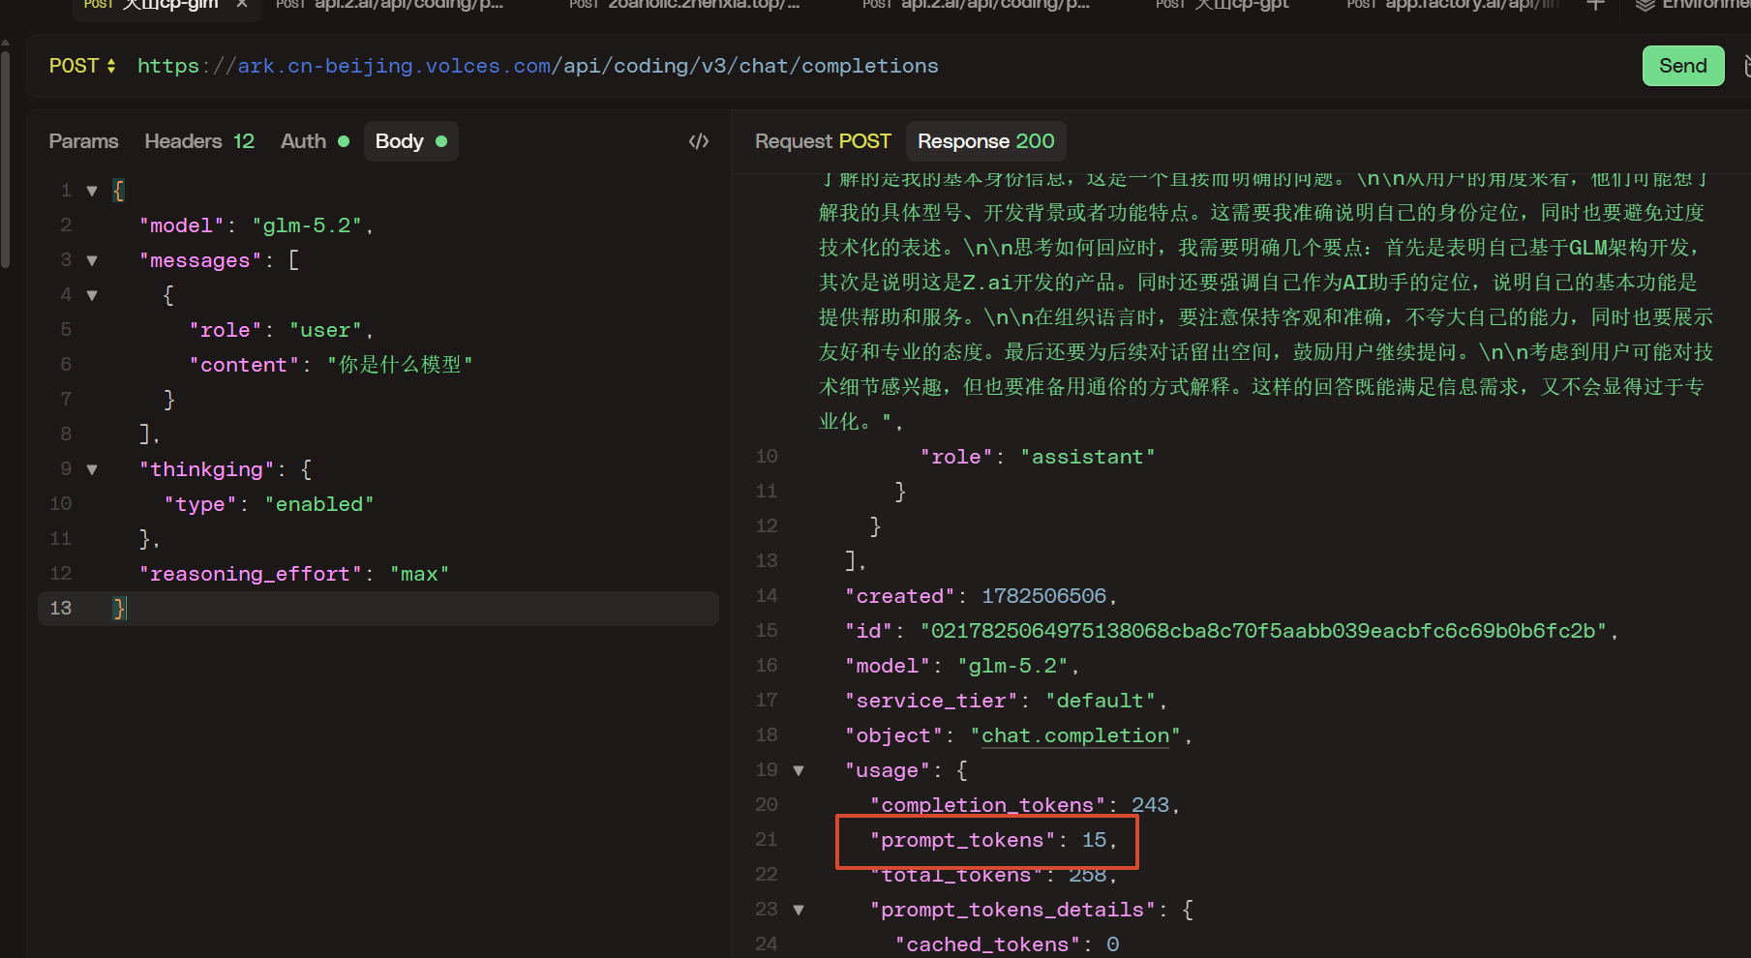Click the "你是什么模型" content value
The width and height of the screenshot is (1751, 958).
pyautogui.click(x=400, y=365)
